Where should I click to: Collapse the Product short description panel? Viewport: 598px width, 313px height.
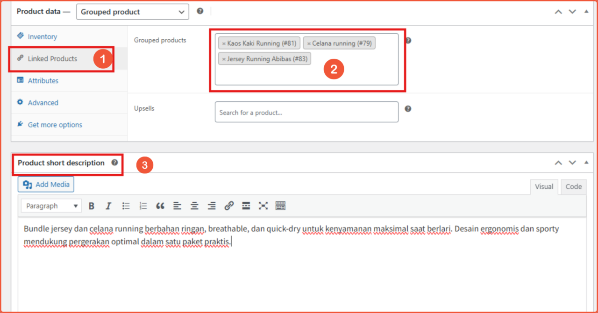(586, 162)
